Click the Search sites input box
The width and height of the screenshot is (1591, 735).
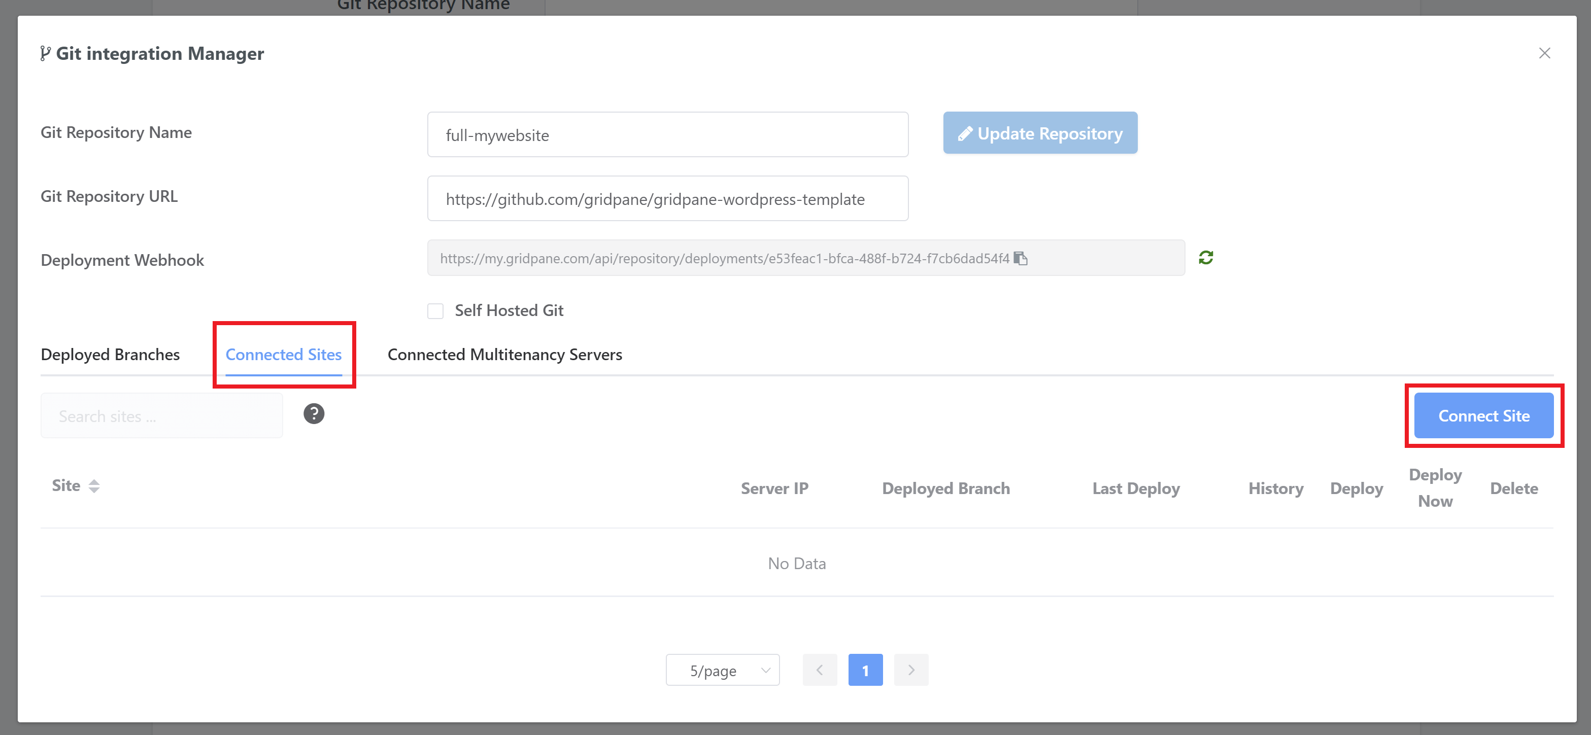pyautogui.click(x=161, y=416)
